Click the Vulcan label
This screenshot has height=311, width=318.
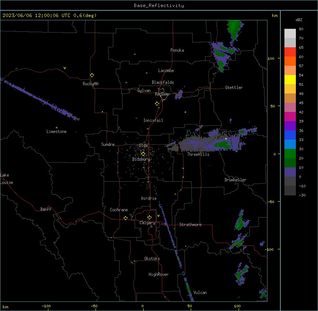[x=200, y=293]
